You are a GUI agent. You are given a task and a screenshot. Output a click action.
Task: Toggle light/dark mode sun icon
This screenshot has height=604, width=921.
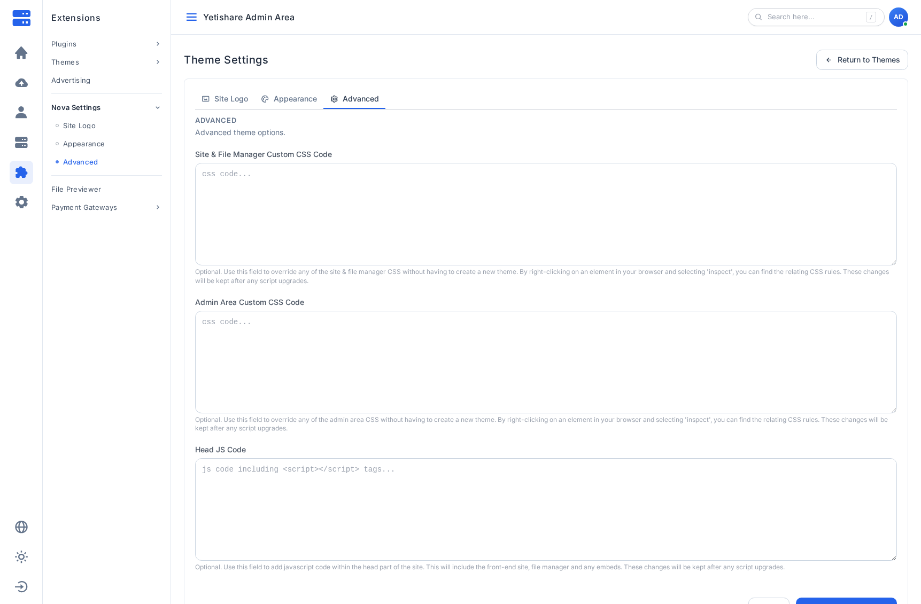click(21, 557)
